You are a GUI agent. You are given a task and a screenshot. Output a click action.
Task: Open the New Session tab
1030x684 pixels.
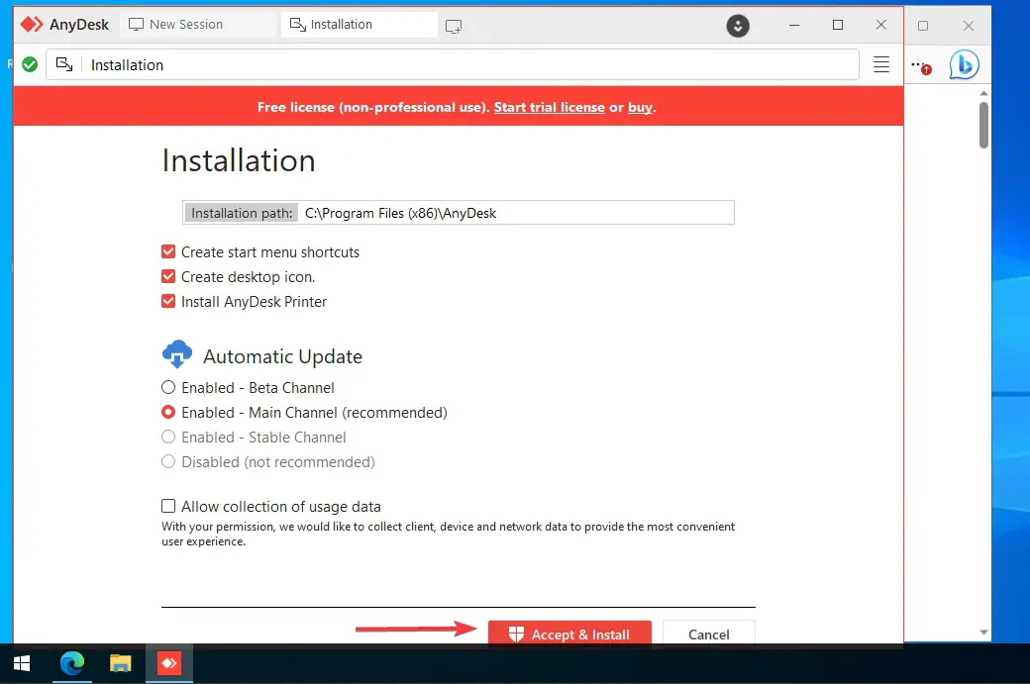pyautogui.click(x=197, y=25)
